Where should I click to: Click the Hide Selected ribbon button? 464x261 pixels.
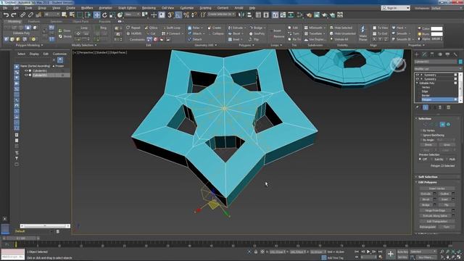pos(341,28)
